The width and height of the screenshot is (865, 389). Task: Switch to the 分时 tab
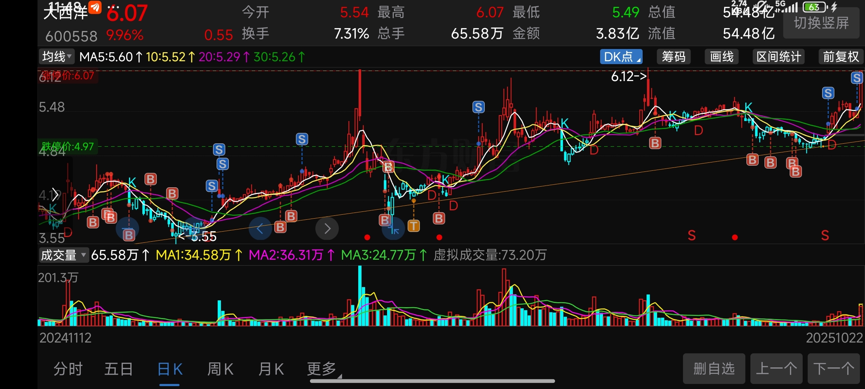coord(68,369)
